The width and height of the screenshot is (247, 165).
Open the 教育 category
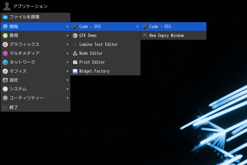36,36
